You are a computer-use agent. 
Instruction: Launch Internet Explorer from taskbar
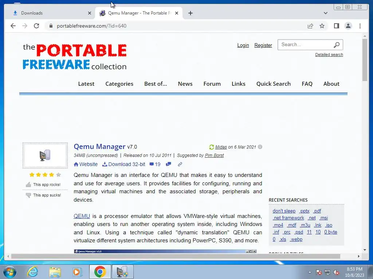click(x=32, y=272)
